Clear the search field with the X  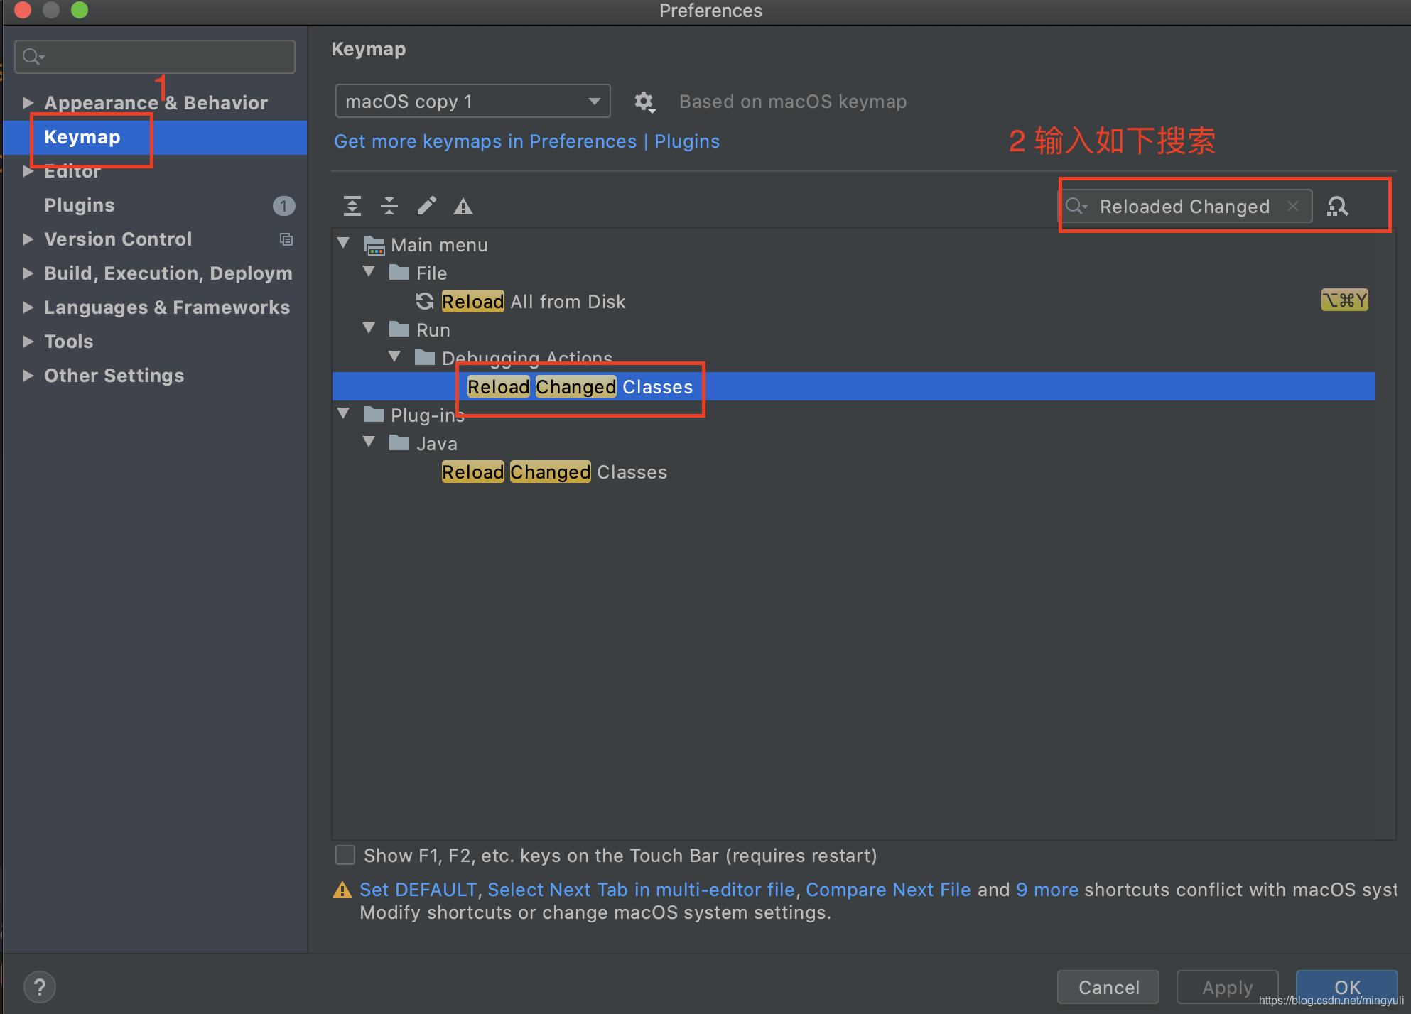[1294, 207]
